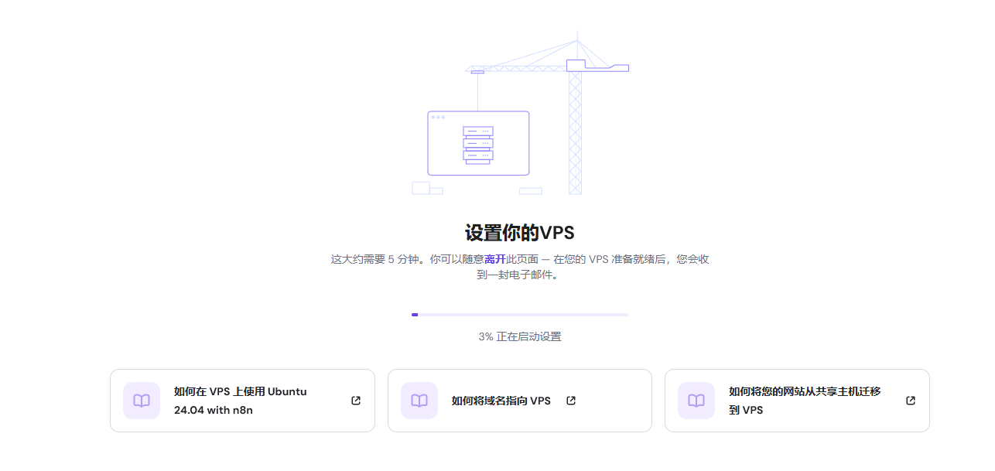Click the server rack icon in the illustration
The height and width of the screenshot is (471, 995).
[x=478, y=145]
